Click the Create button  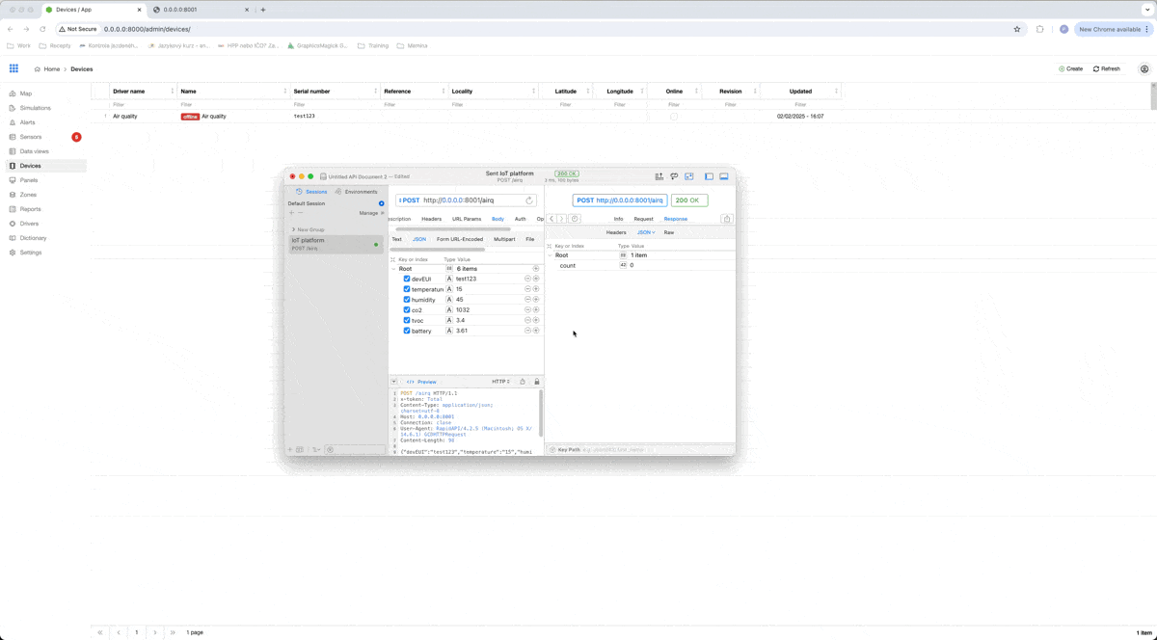coord(1071,68)
